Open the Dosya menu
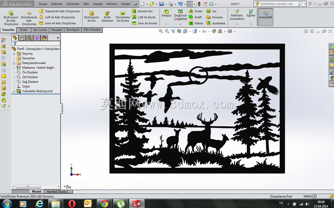Image resolution: width=334 pixels, height=208 pixels. (43, 4)
